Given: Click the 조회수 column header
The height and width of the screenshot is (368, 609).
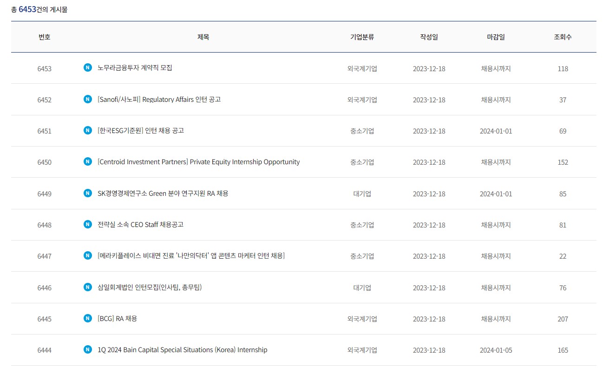Looking at the screenshot, I should (x=563, y=37).
